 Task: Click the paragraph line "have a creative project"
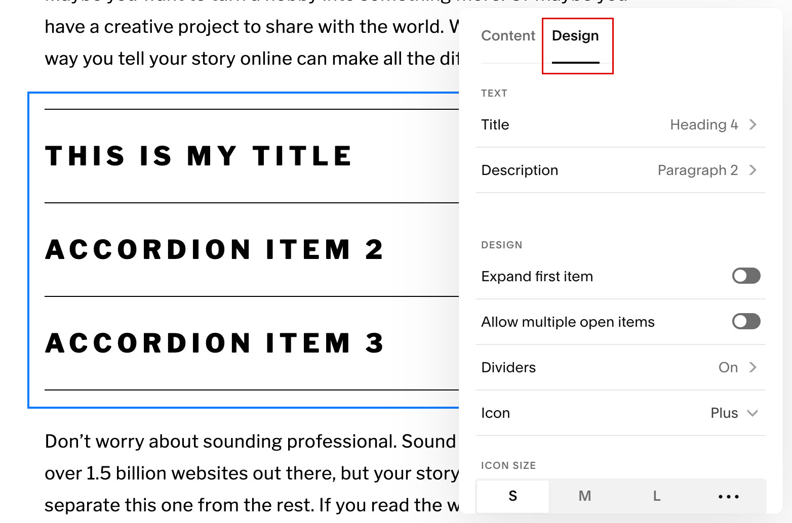[x=252, y=26]
